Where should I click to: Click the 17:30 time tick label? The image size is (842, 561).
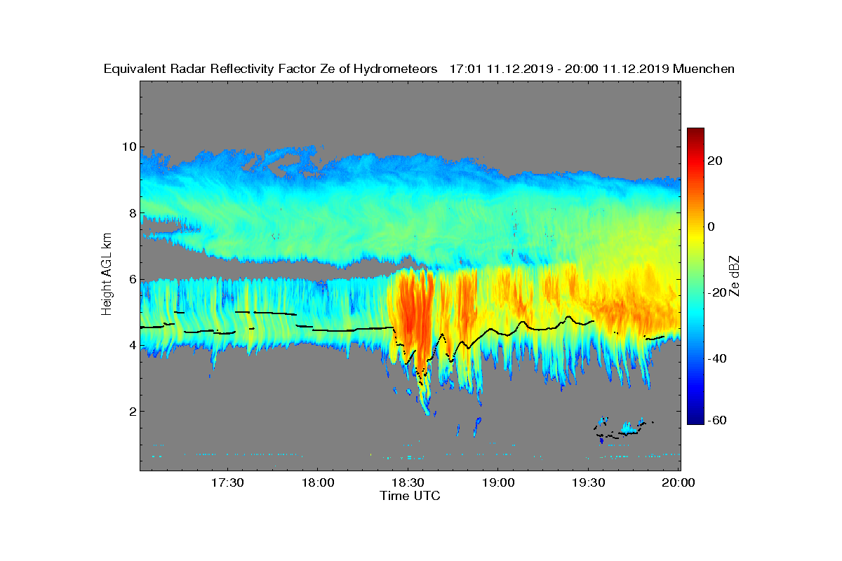pos(227,483)
